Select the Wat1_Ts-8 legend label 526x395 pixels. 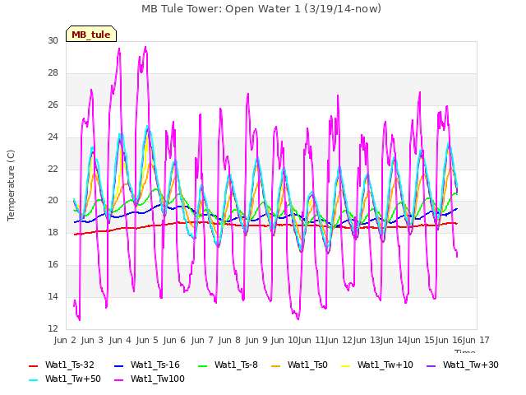pyautogui.click(x=236, y=365)
